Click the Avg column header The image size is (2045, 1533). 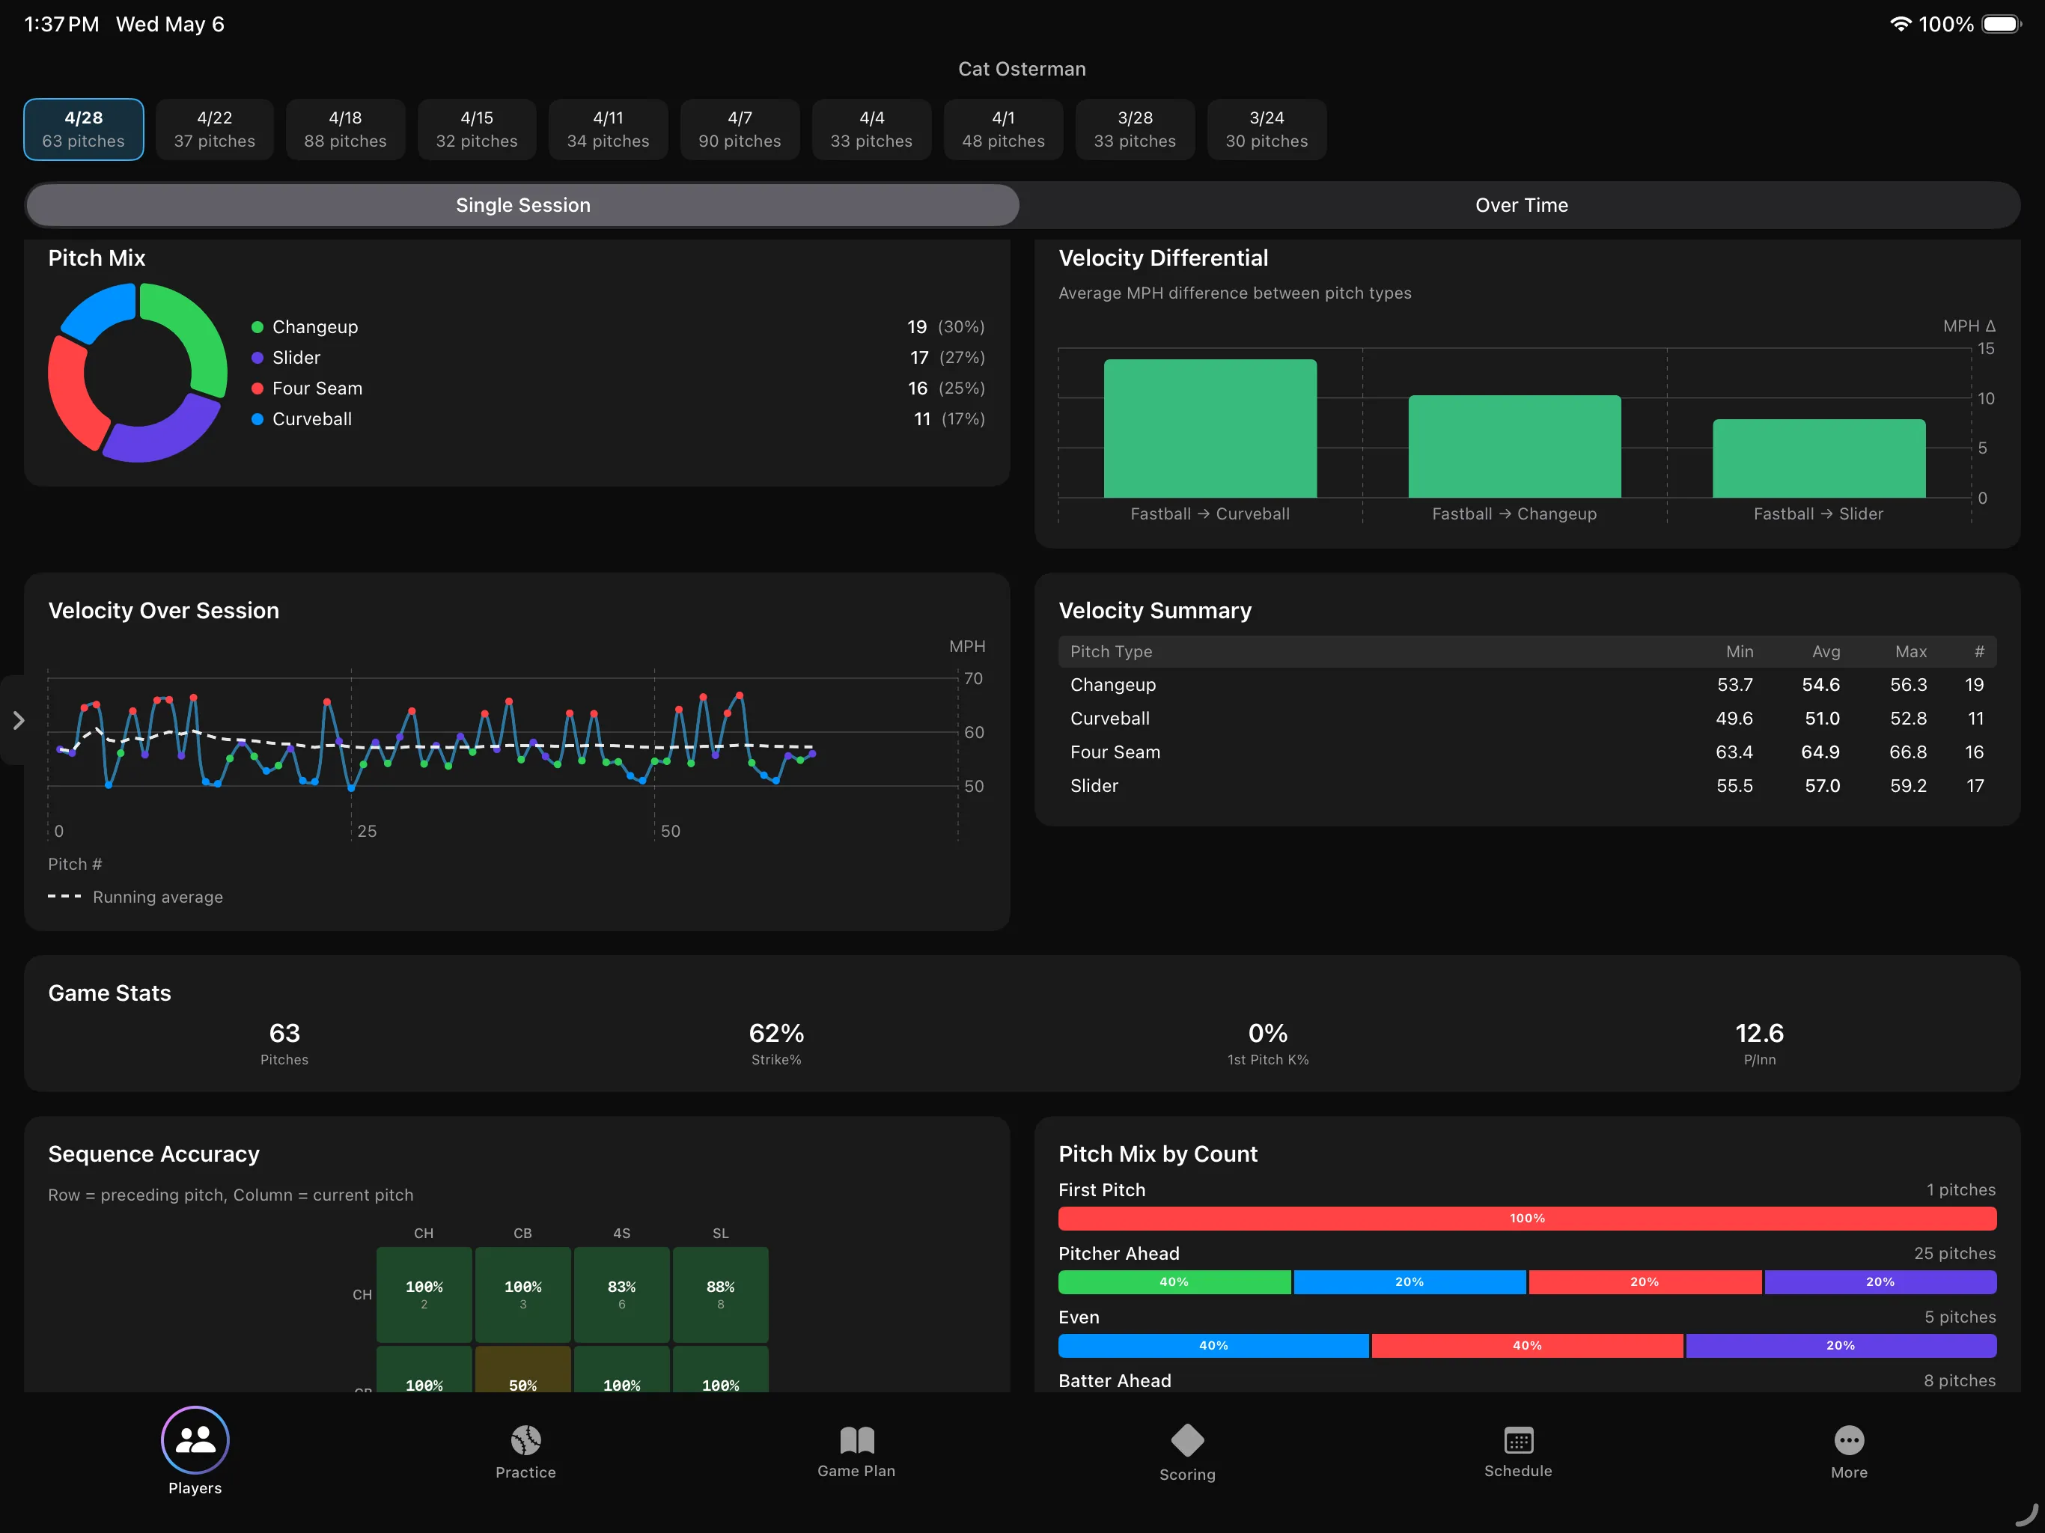tap(1826, 652)
